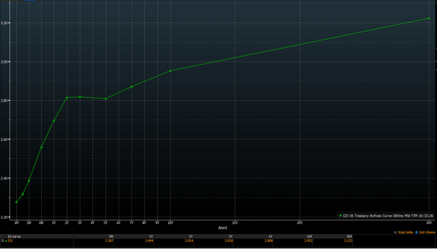Select the 5Y data point marker
Screen dimensions: 437x249
[106, 98]
